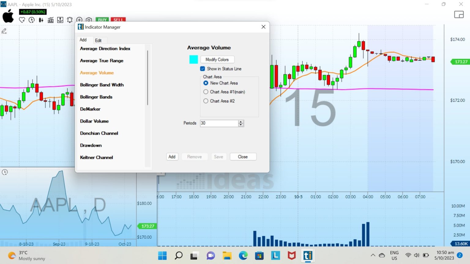This screenshot has height=264, width=470.
Task: Select Bollinger Bands from the indicator list
Action: pyautogui.click(x=96, y=97)
